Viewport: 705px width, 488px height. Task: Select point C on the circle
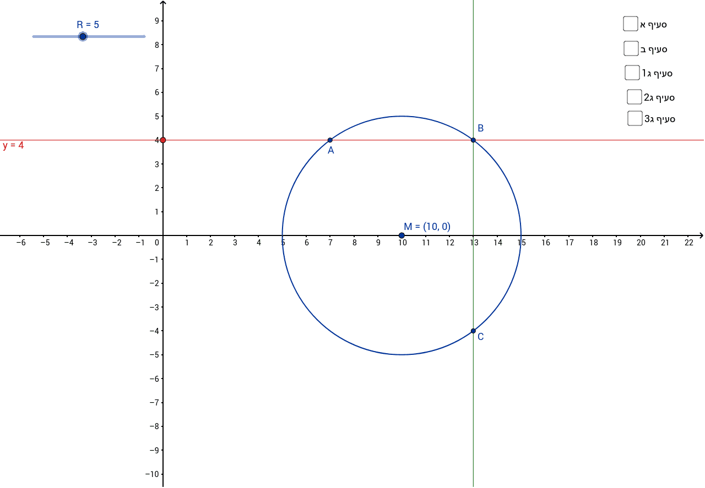click(473, 331)
